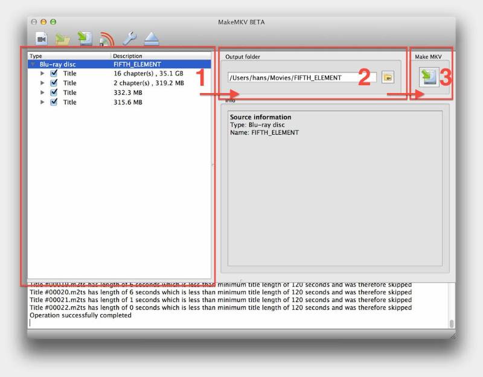483x377 pixels.
Task: Open preferences with the wrench icon
Action: (x=129, y=39)
